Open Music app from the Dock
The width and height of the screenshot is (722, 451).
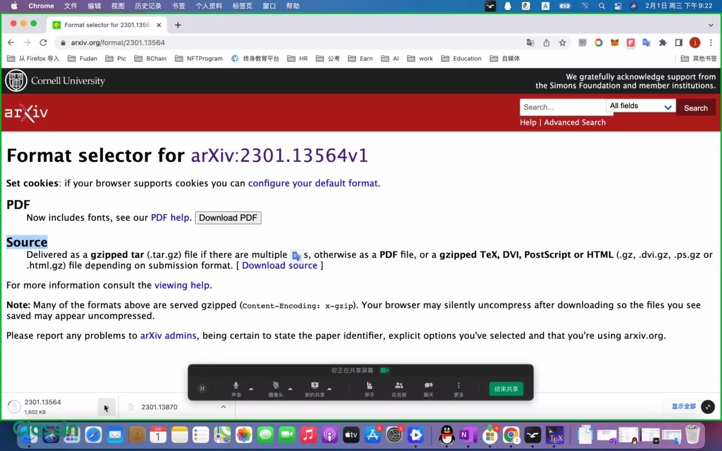pyautogui.click(x=308, y=435)
